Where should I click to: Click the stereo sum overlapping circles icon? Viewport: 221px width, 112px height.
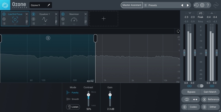tap(187, 99)
